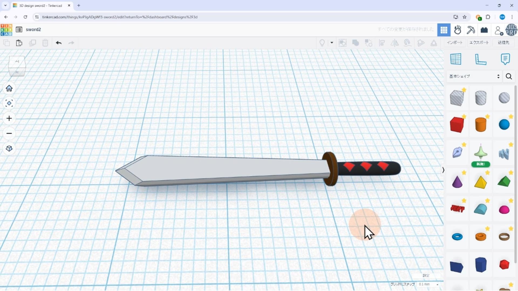Collapse the shapes panel with the chevron
The image size is (518, 291).
[443, 170]
